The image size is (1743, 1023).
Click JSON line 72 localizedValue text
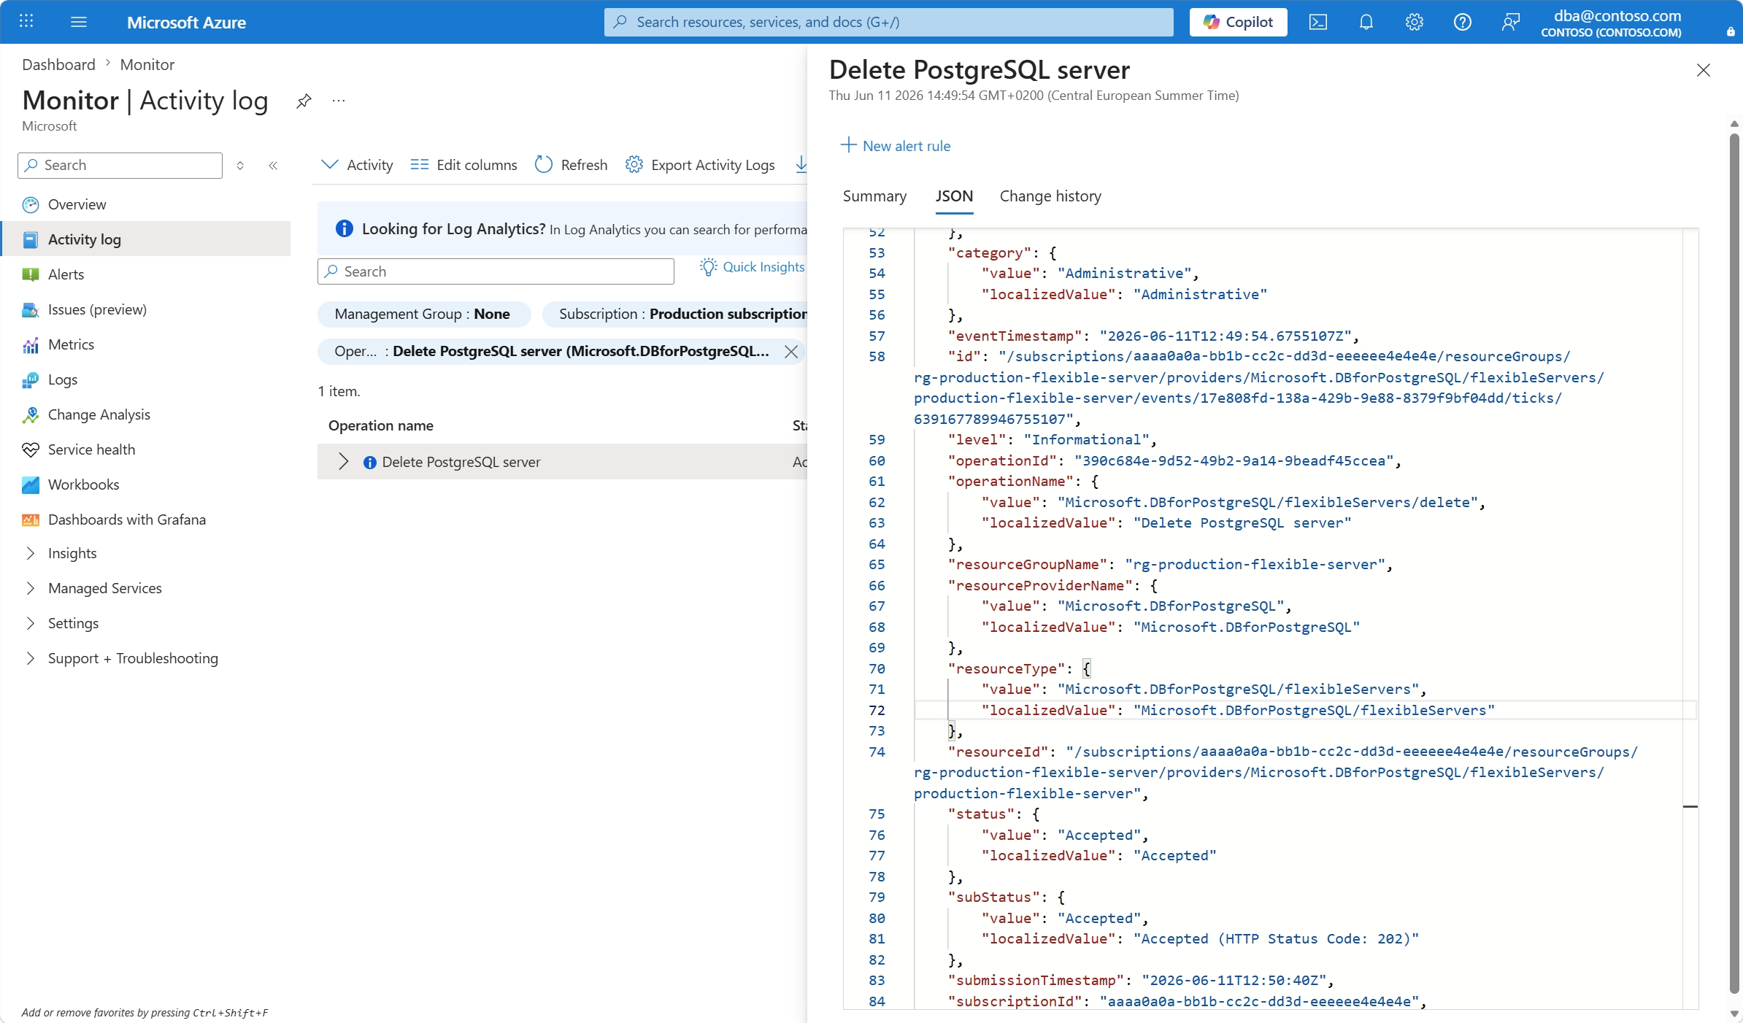coord(1238,710)
